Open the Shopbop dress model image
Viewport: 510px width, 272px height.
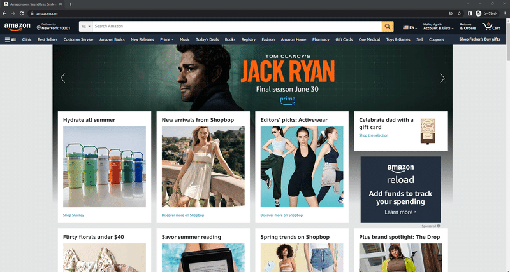click(203, 167)
